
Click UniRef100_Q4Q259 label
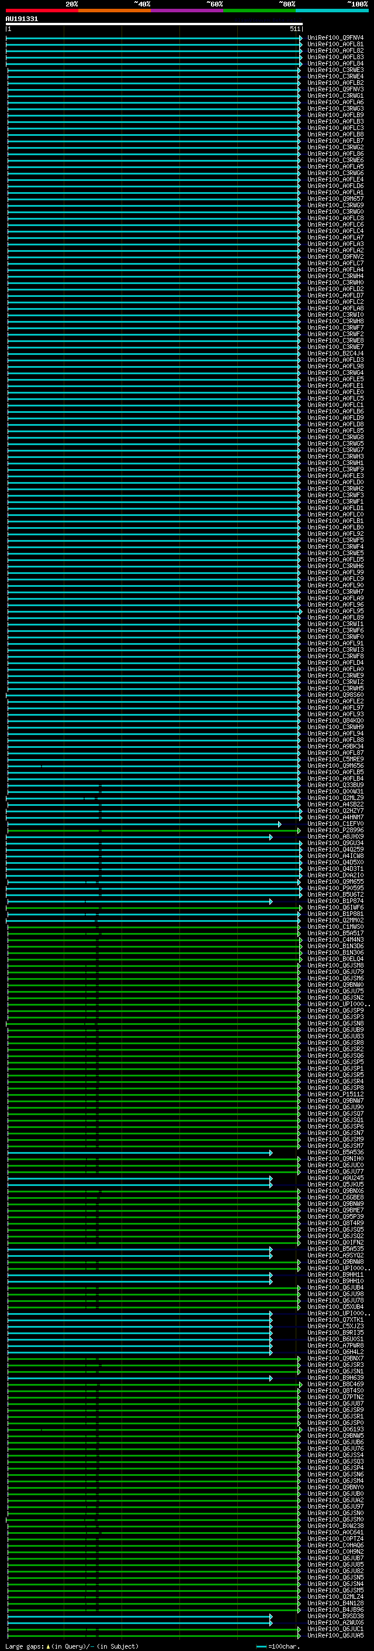tap(335, 850)
